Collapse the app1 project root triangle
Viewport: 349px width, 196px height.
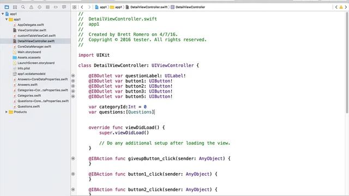[3, 14]
